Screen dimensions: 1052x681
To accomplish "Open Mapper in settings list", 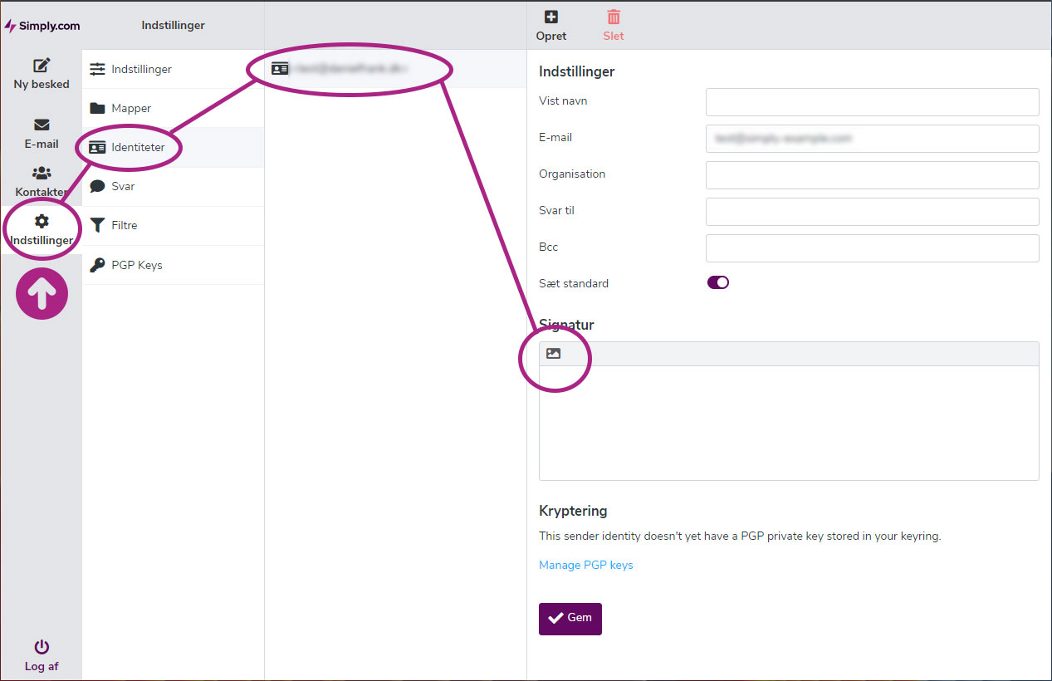I will point(131,108).
